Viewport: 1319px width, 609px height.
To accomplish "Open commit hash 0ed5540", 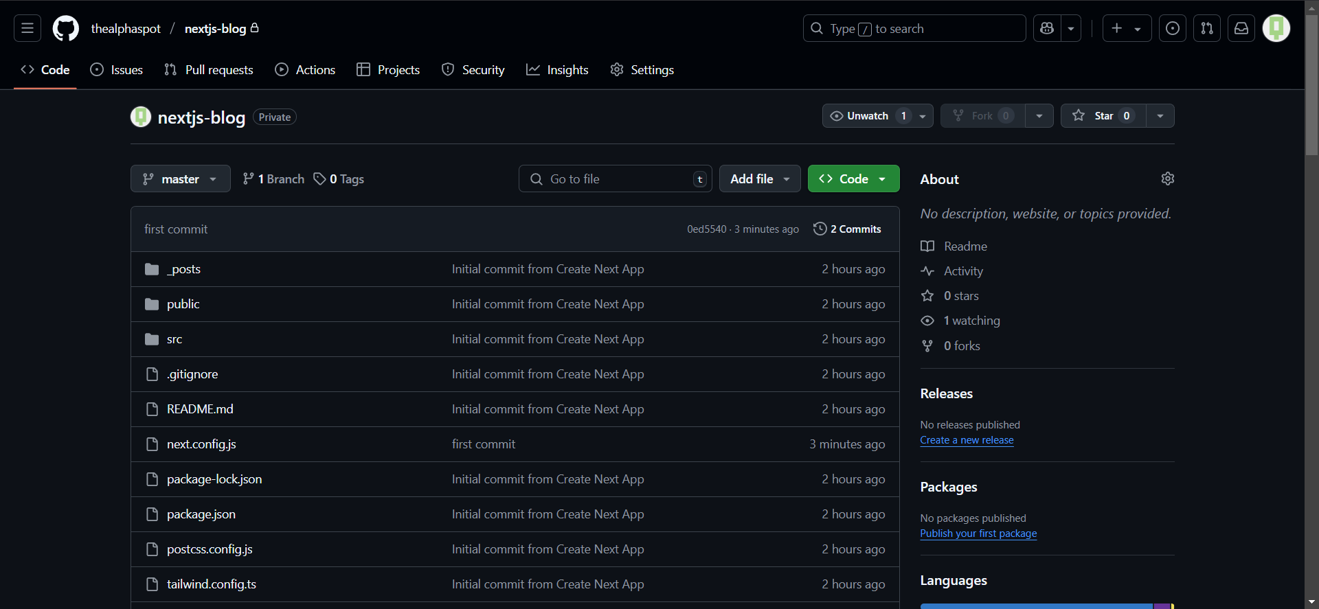I will point(706,229).
